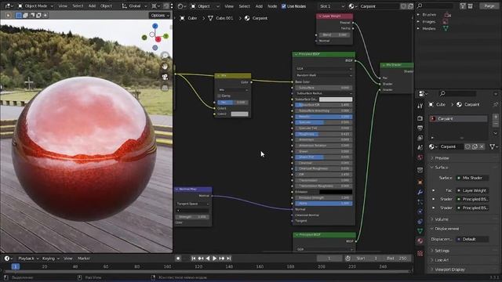Open the Scene properties tab
Screen dimensions: 502x282
tap(420, 147)
